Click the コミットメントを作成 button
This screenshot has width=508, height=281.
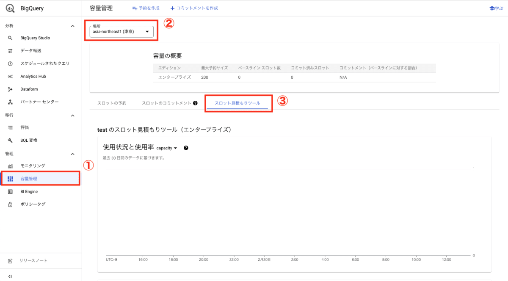click(x=194, y=8)
